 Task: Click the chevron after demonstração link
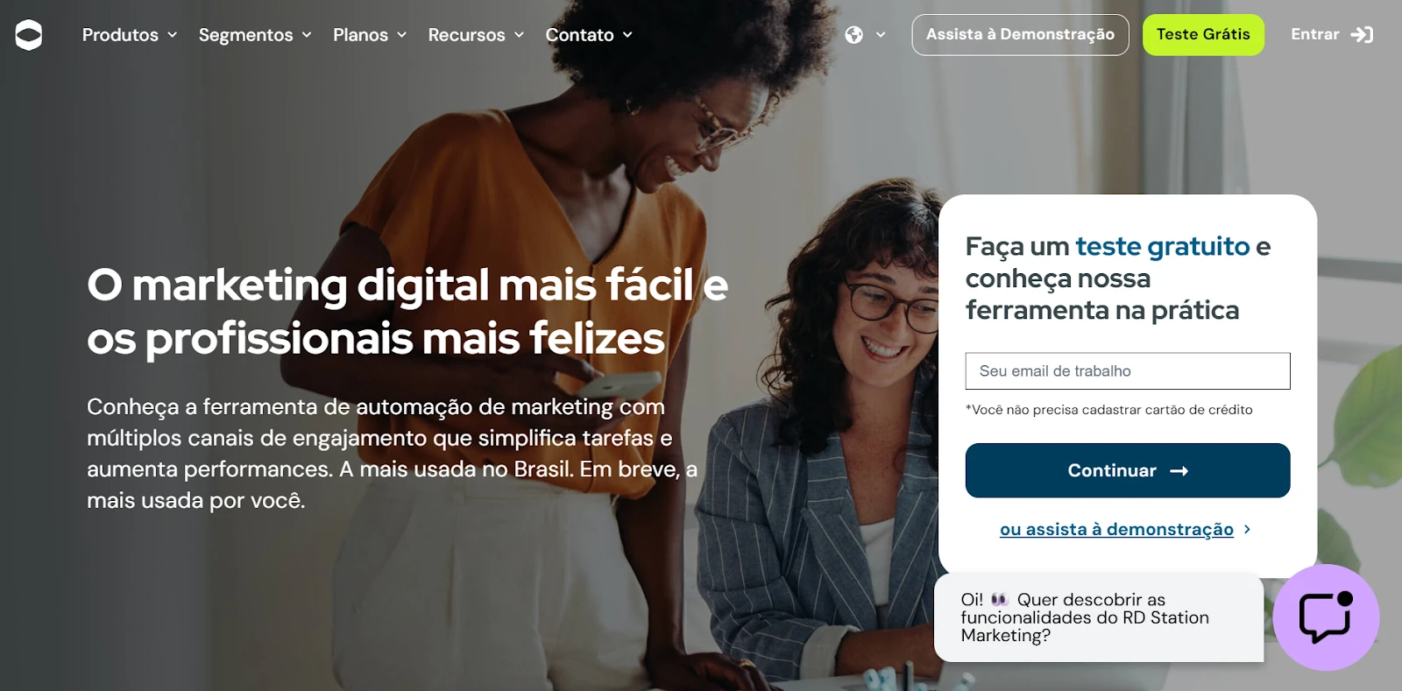1247,530
